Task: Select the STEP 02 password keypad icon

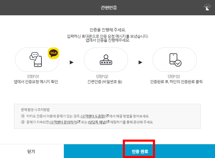Action: point(106,60)
